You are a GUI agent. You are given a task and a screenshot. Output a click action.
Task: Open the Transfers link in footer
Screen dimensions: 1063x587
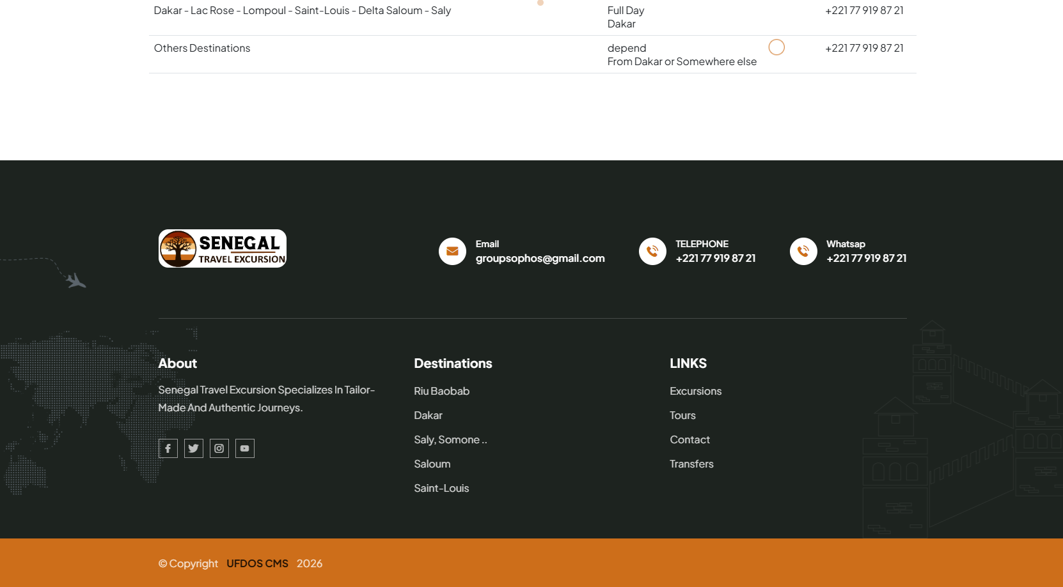point(691,464)
